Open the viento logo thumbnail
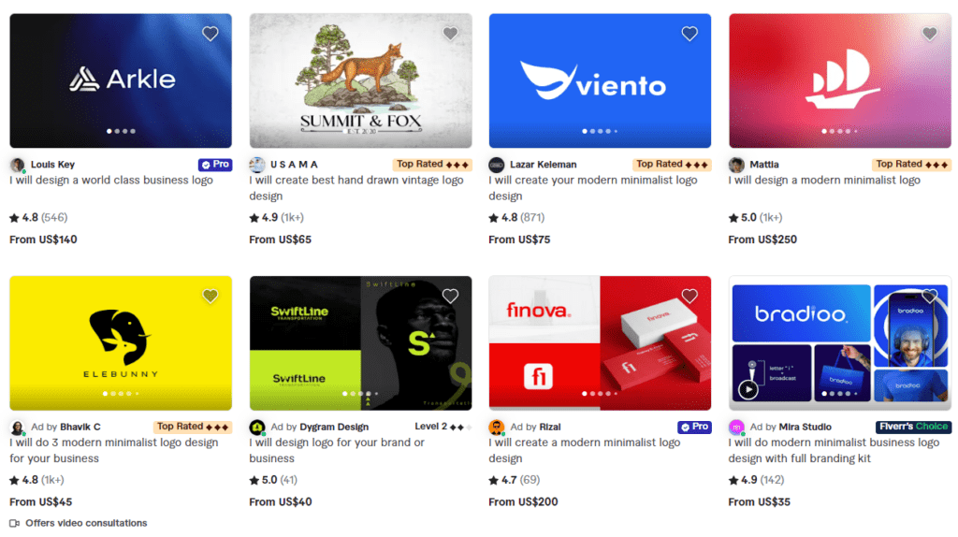958x537 pixels. point(600,80)
